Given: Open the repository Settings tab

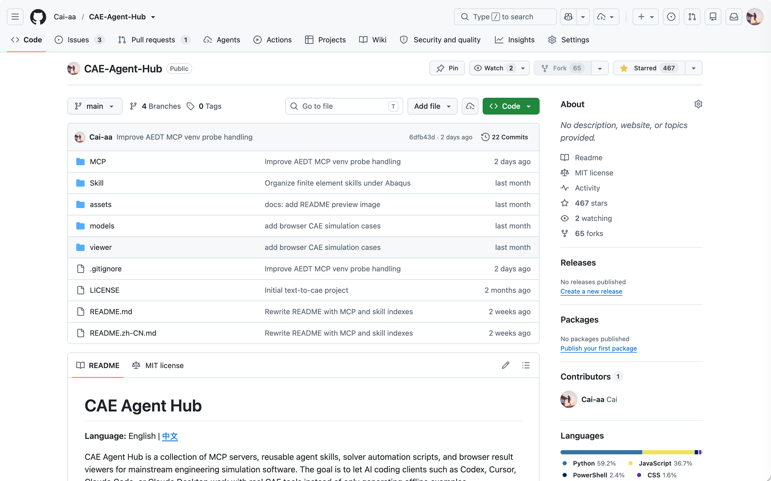Looking at the screenshot, I should tap(569, 40).
